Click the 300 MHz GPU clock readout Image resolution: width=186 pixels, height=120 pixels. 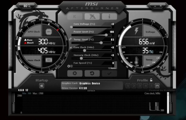[x=47, y=42]
